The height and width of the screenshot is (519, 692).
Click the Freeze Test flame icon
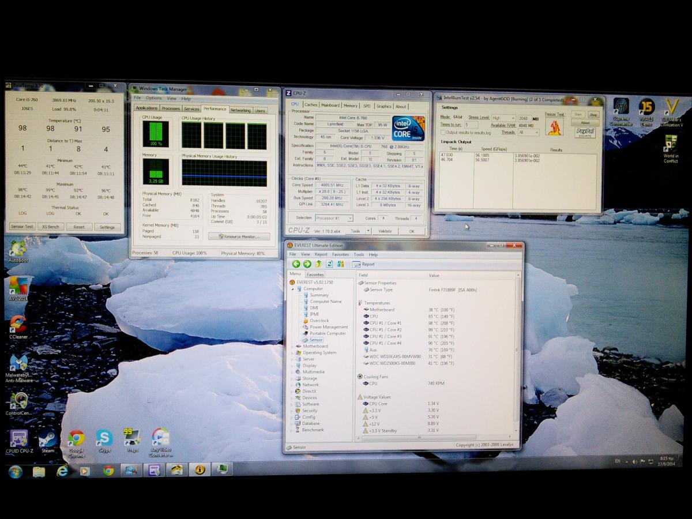tap(555, 127)
